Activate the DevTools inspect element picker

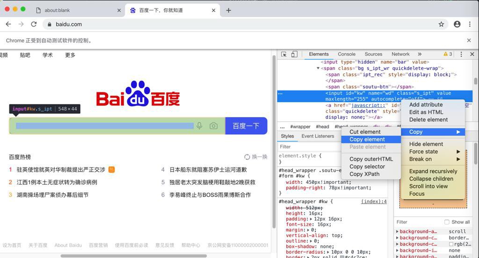pyautogui.click(x=284, y=54)
